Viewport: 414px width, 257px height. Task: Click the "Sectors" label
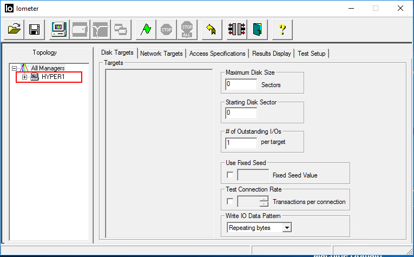click(271, 85)
